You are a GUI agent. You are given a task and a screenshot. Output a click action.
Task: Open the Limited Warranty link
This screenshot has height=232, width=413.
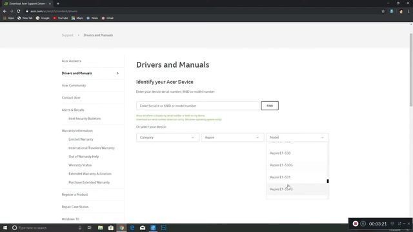point(81,139)
